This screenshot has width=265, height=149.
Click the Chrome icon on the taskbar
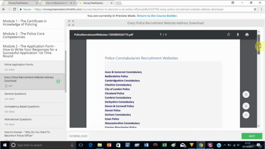(201, 145)
